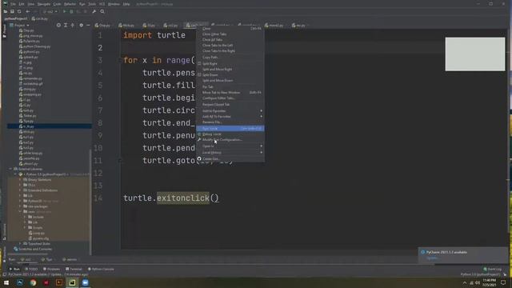Choose Close Other Tabs
The width and height of the screenshot is (512, 288).
pyautogui.click(x=230, y=34)
